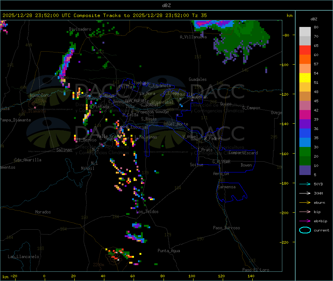
Task: Click the Divisadero map label
Action: 80,29
